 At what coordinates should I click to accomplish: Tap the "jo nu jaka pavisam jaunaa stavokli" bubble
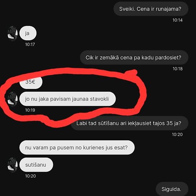click(67, 99)
